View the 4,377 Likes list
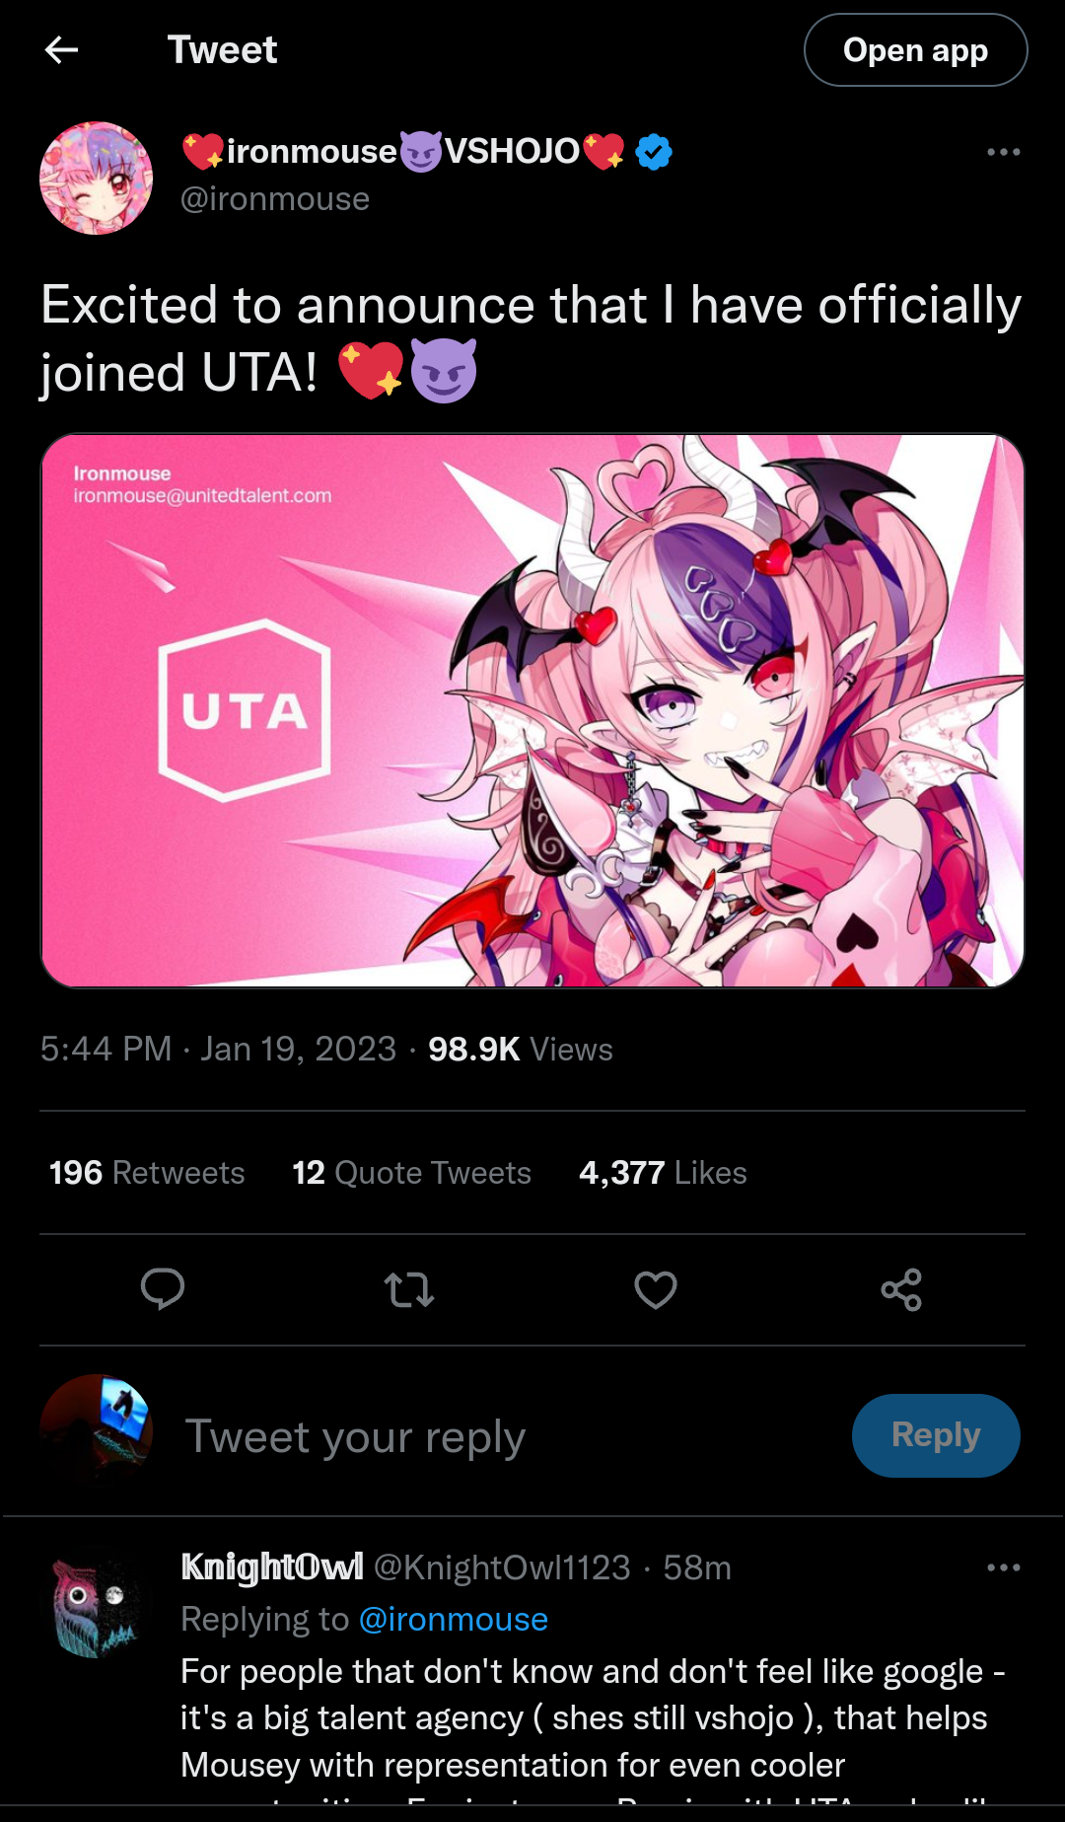 click(x=663, y=1173)
